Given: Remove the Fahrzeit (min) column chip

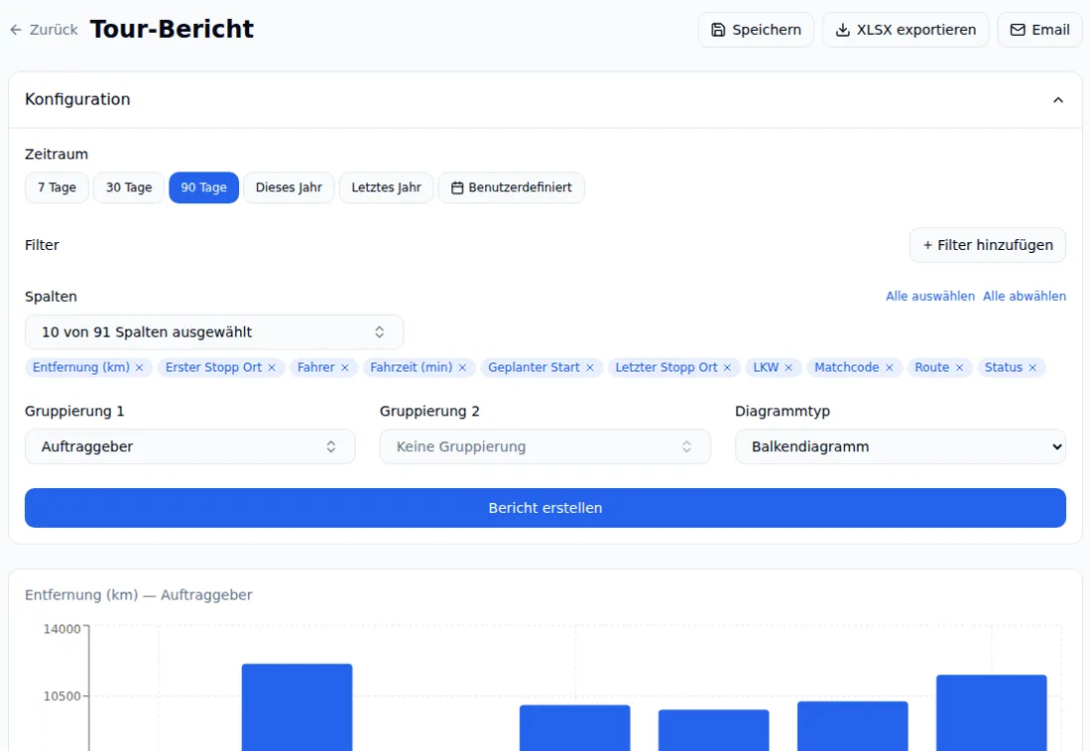Looking at the screenshot, I should pyautogui.click(x=462, y=367).
